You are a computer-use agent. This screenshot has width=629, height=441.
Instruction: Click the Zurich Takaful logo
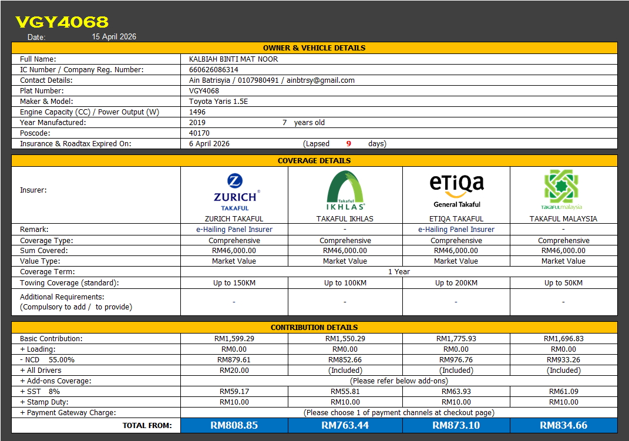click(234, 191)
